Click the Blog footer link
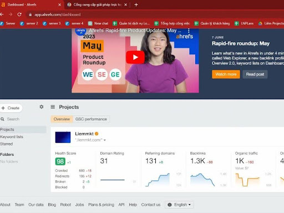This screenshot has width=284, height=213. pyautogui.click(x=52, y=205)
